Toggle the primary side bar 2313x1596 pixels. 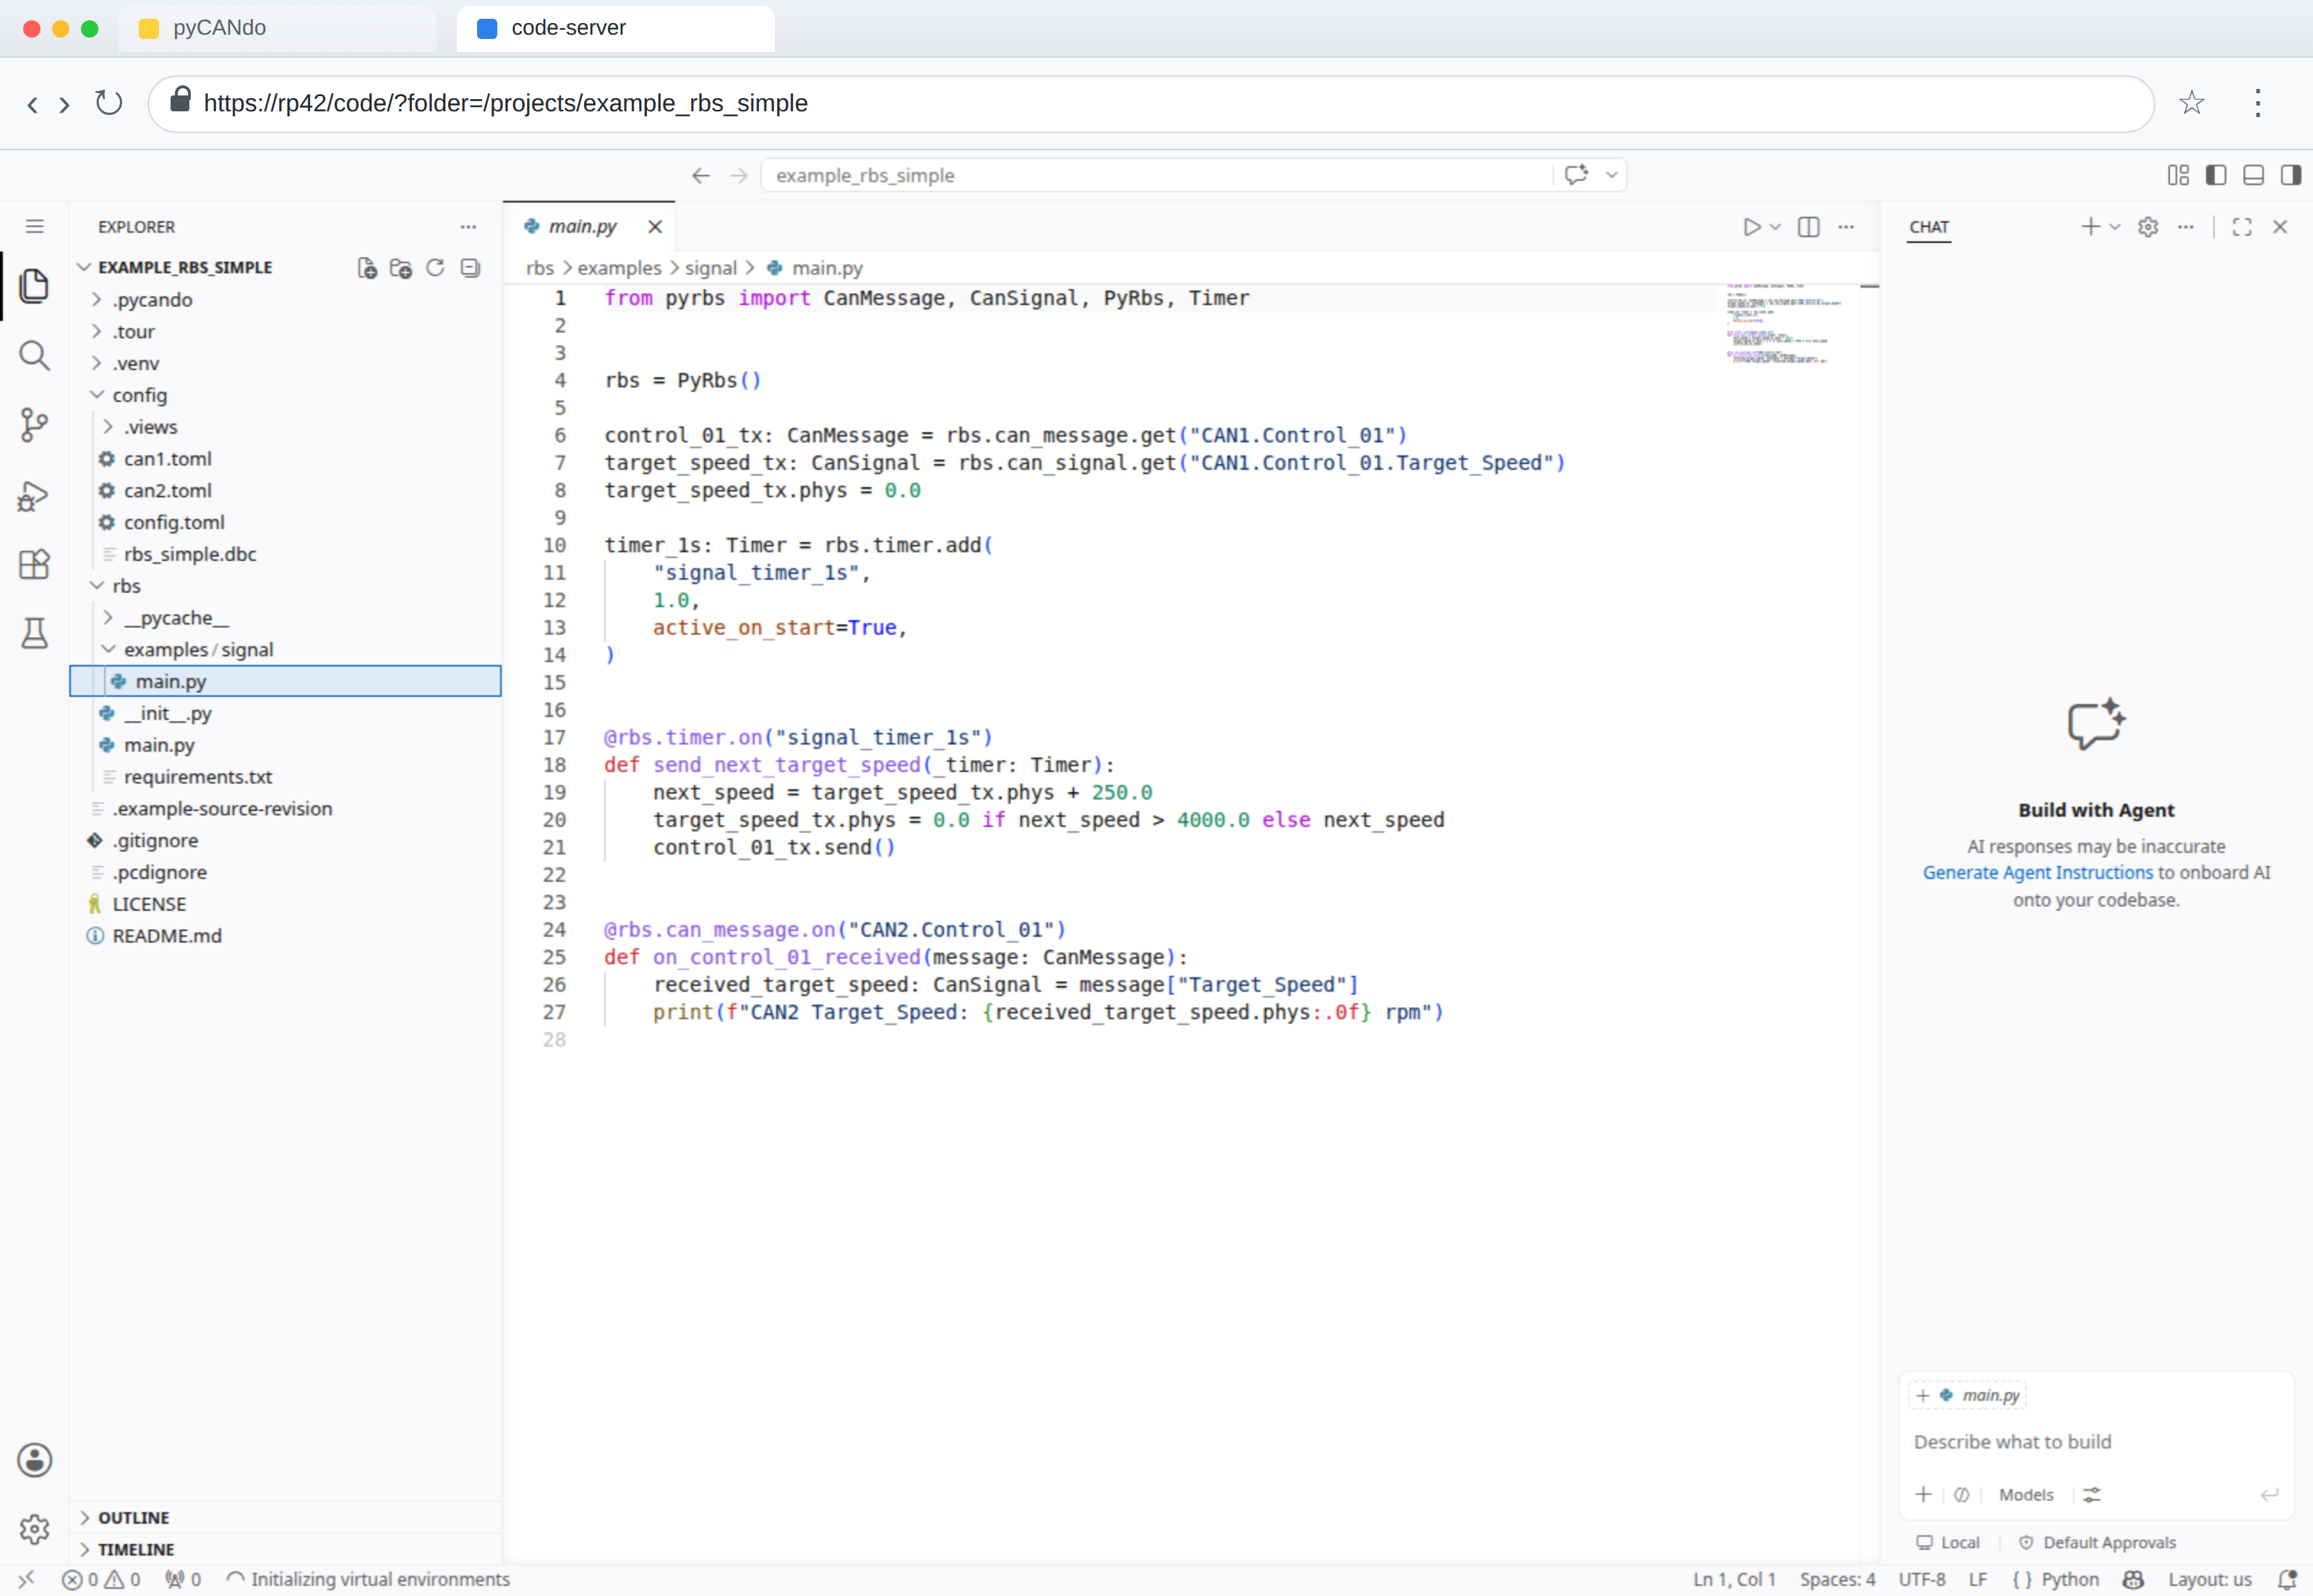[2216, 175]
